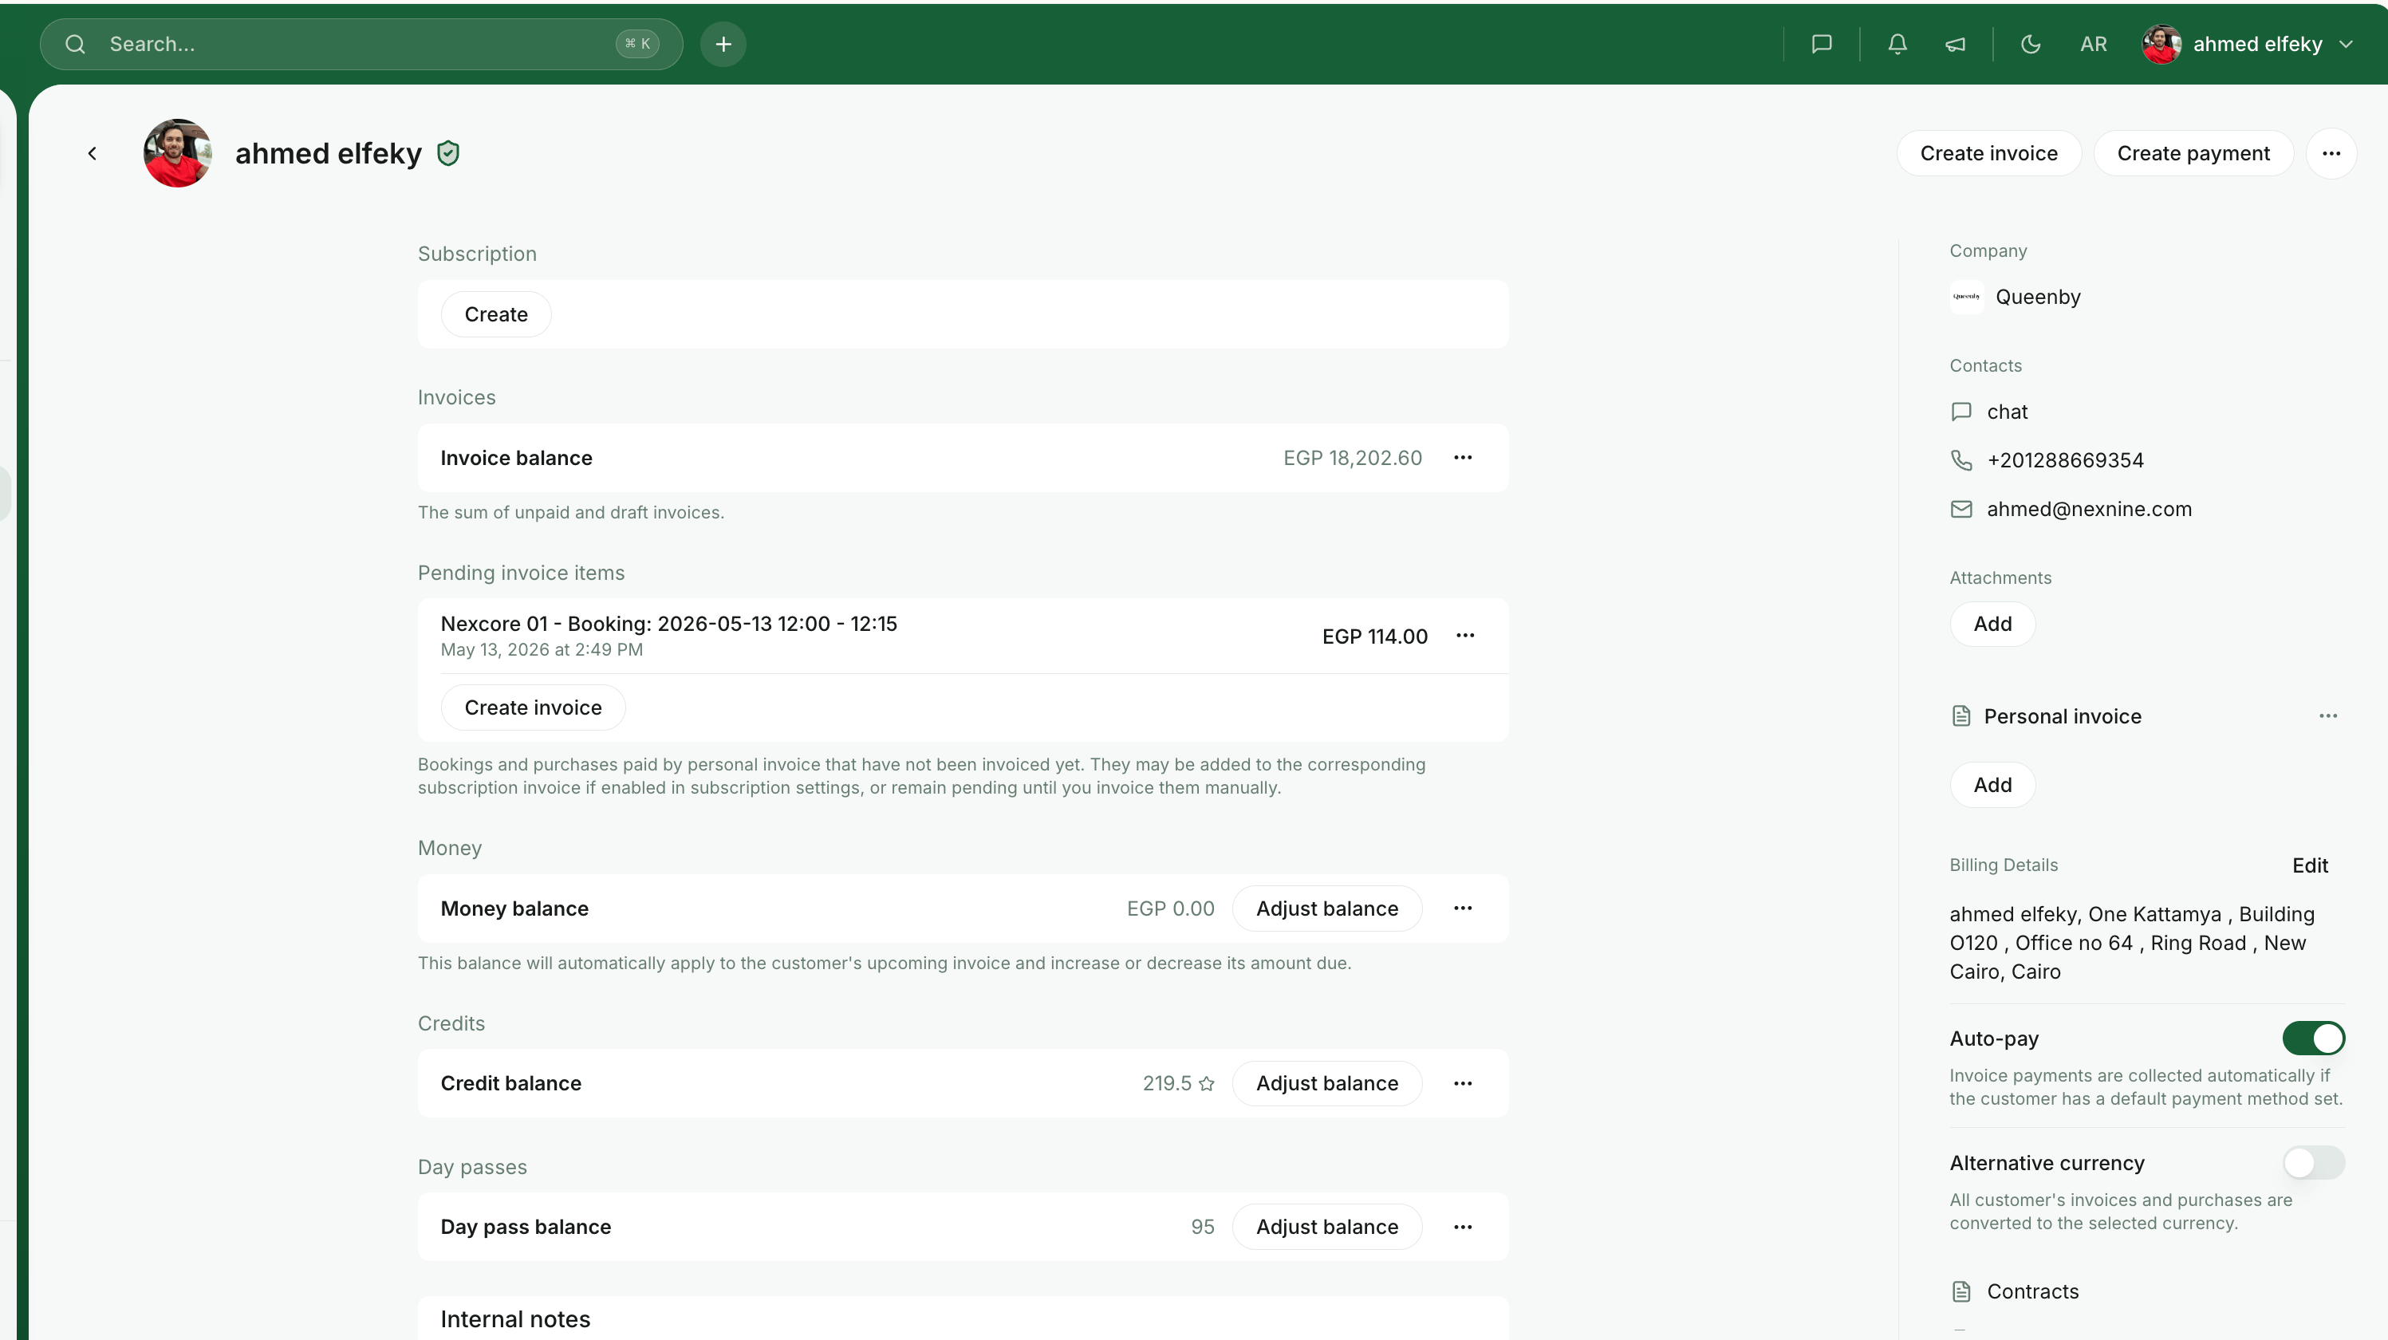Open the header more options menu

click(2331, 153)
